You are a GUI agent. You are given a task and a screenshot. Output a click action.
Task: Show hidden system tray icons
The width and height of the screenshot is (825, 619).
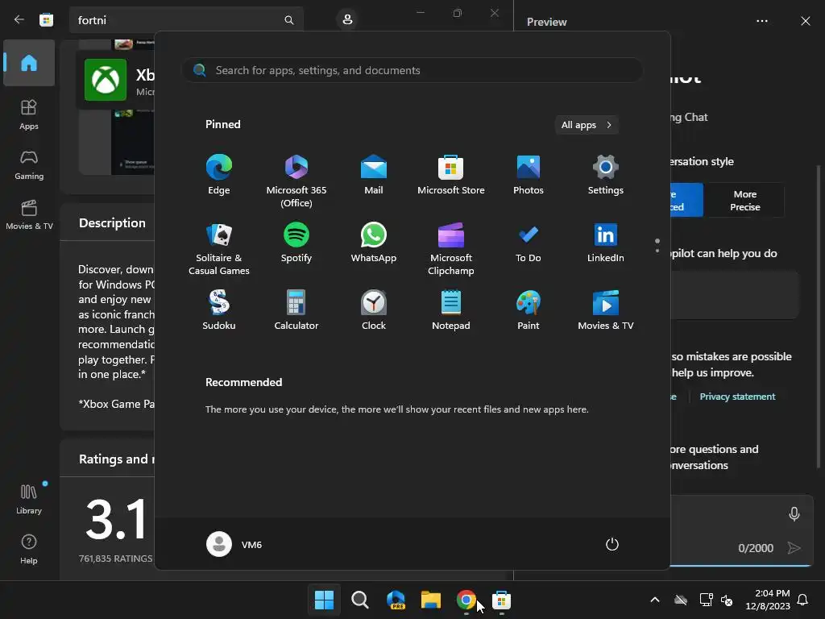click(655, 600)
